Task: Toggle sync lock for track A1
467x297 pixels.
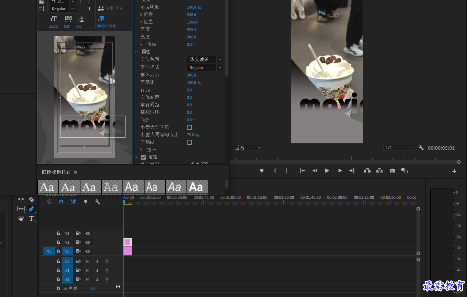Action: point(78,261)
